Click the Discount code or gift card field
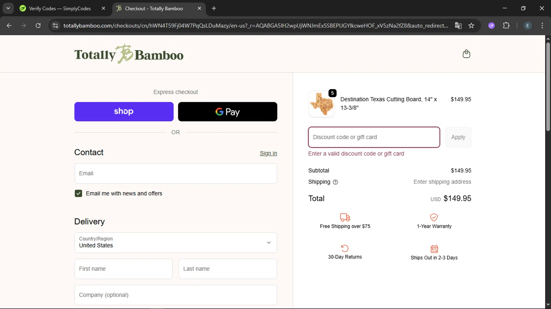The width and height of the screenshot is (551, 309). tap(374, 137)
